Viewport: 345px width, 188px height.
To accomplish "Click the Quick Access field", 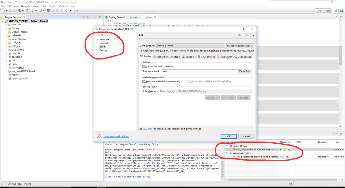I will click(323, 10).
